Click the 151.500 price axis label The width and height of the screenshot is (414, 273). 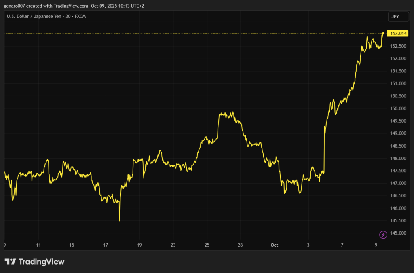(398, 71)
